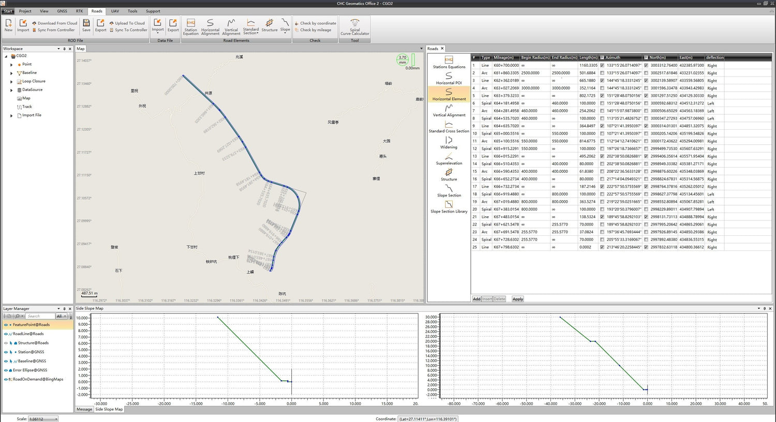The image size is (776, 422).
Task: Open the Superelevation panel
Action: [449, 160]
